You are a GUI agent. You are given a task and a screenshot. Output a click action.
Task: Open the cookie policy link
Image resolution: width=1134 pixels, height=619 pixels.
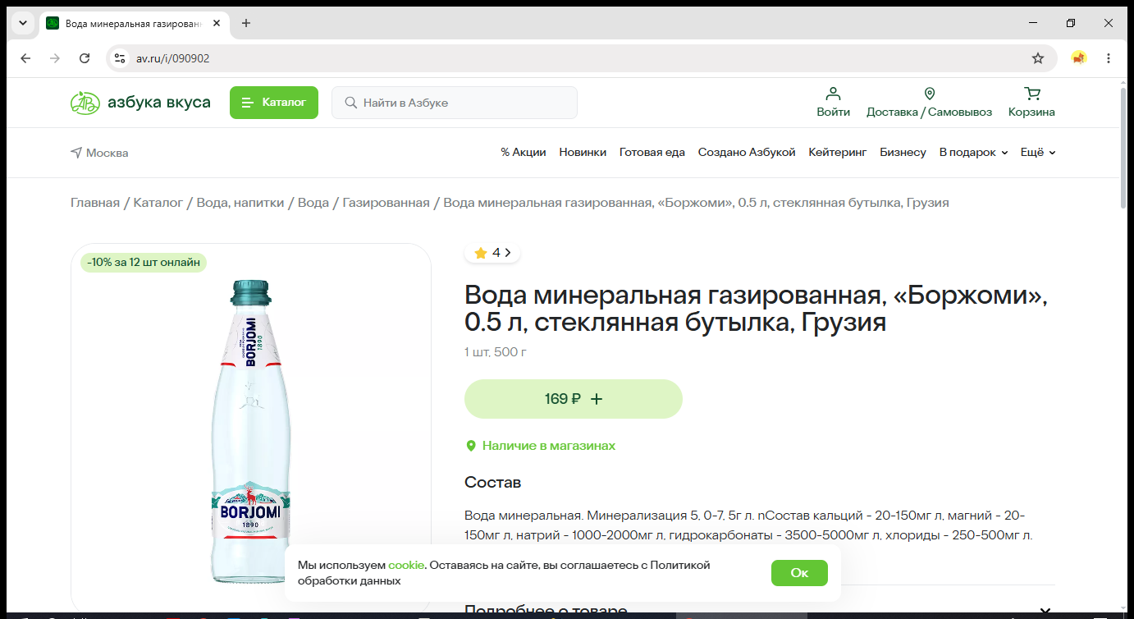pos(406,566)
